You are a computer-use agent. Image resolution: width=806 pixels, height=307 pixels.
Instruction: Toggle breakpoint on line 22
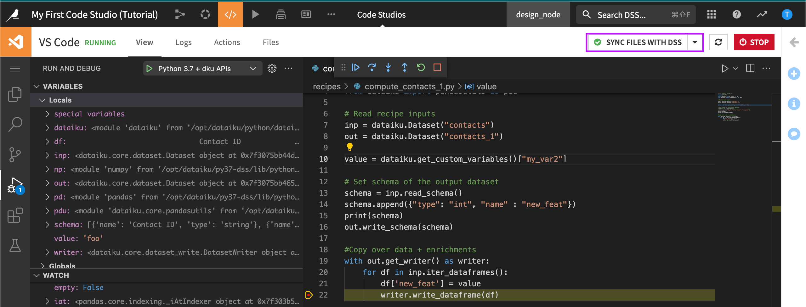309,295
